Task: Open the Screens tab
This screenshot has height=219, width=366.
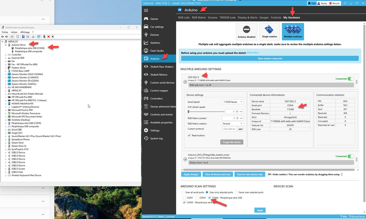Action: pos(213,18)
